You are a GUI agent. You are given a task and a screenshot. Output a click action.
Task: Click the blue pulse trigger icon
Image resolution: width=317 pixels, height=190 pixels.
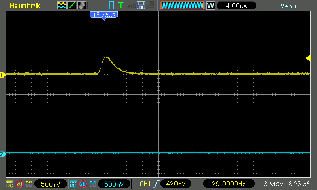point(111,6)
